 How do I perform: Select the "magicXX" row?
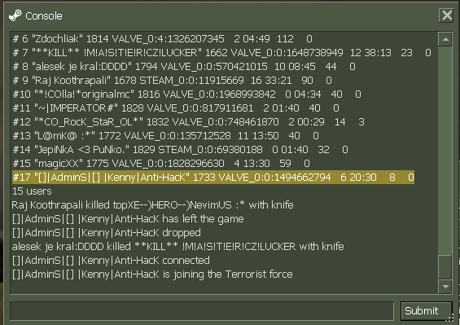(x=161, y=163)
